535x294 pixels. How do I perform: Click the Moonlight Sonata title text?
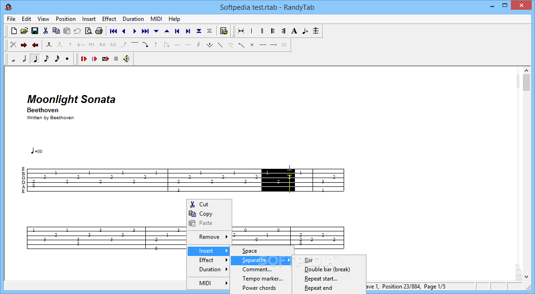[72, 99]
